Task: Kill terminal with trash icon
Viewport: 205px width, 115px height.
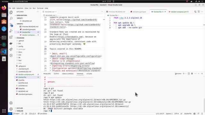Action: pyautogui.click(x=192, y=74)
